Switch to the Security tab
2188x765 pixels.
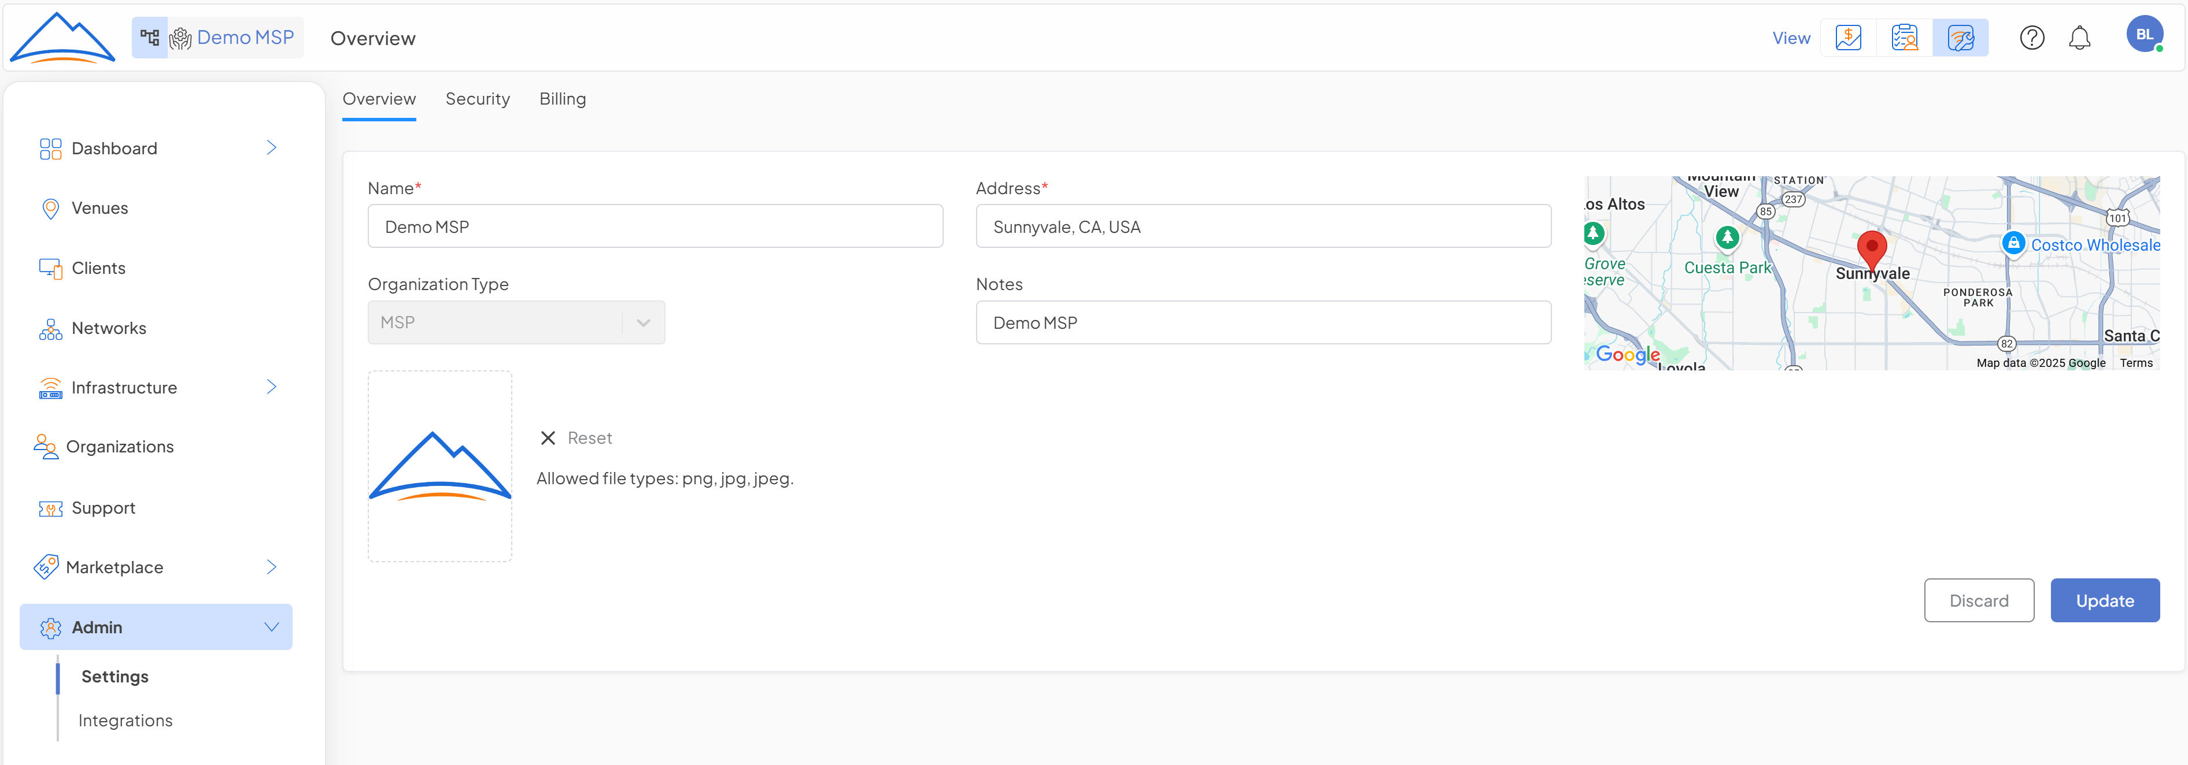(x=478, y=99)
